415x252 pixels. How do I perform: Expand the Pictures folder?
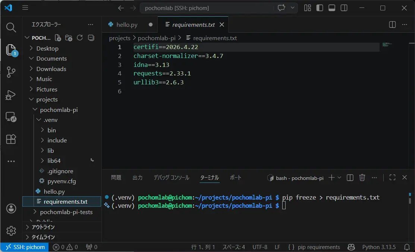[47, 89]
